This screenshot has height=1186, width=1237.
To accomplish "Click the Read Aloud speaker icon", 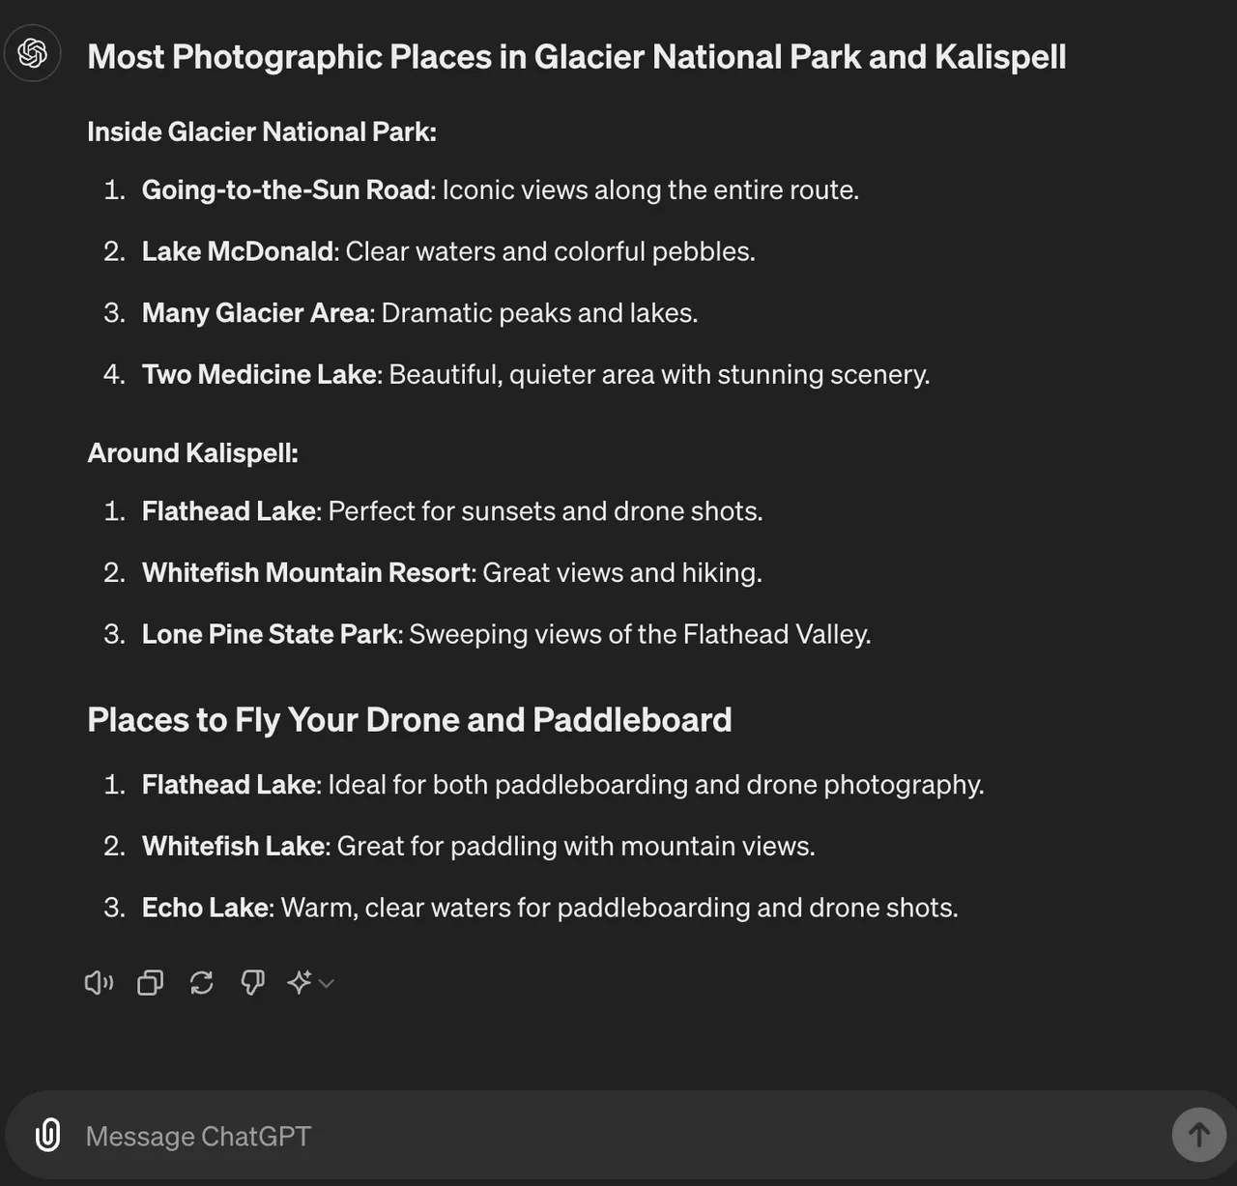I will point(99,982).
